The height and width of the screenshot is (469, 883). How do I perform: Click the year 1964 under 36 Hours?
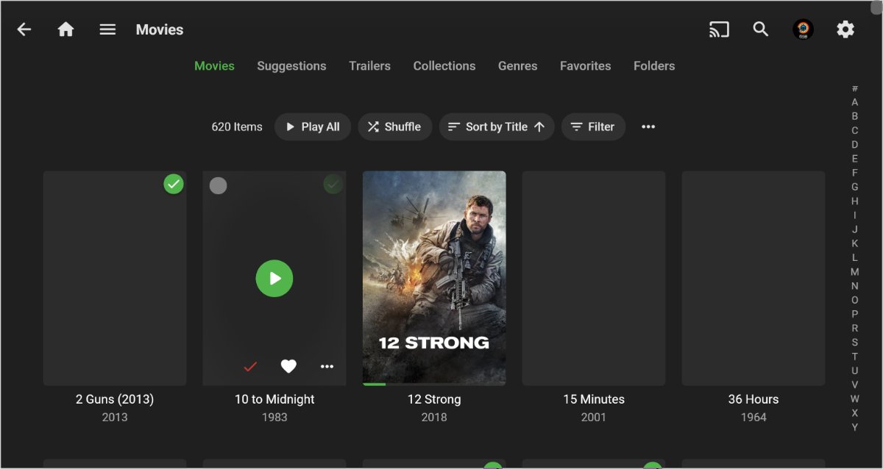[x=753, y=417]
